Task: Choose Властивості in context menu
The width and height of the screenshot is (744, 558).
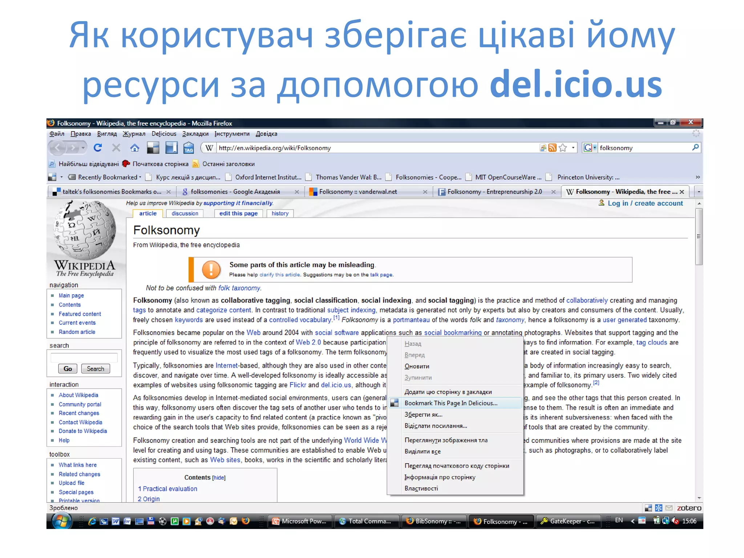Action: 456,488
